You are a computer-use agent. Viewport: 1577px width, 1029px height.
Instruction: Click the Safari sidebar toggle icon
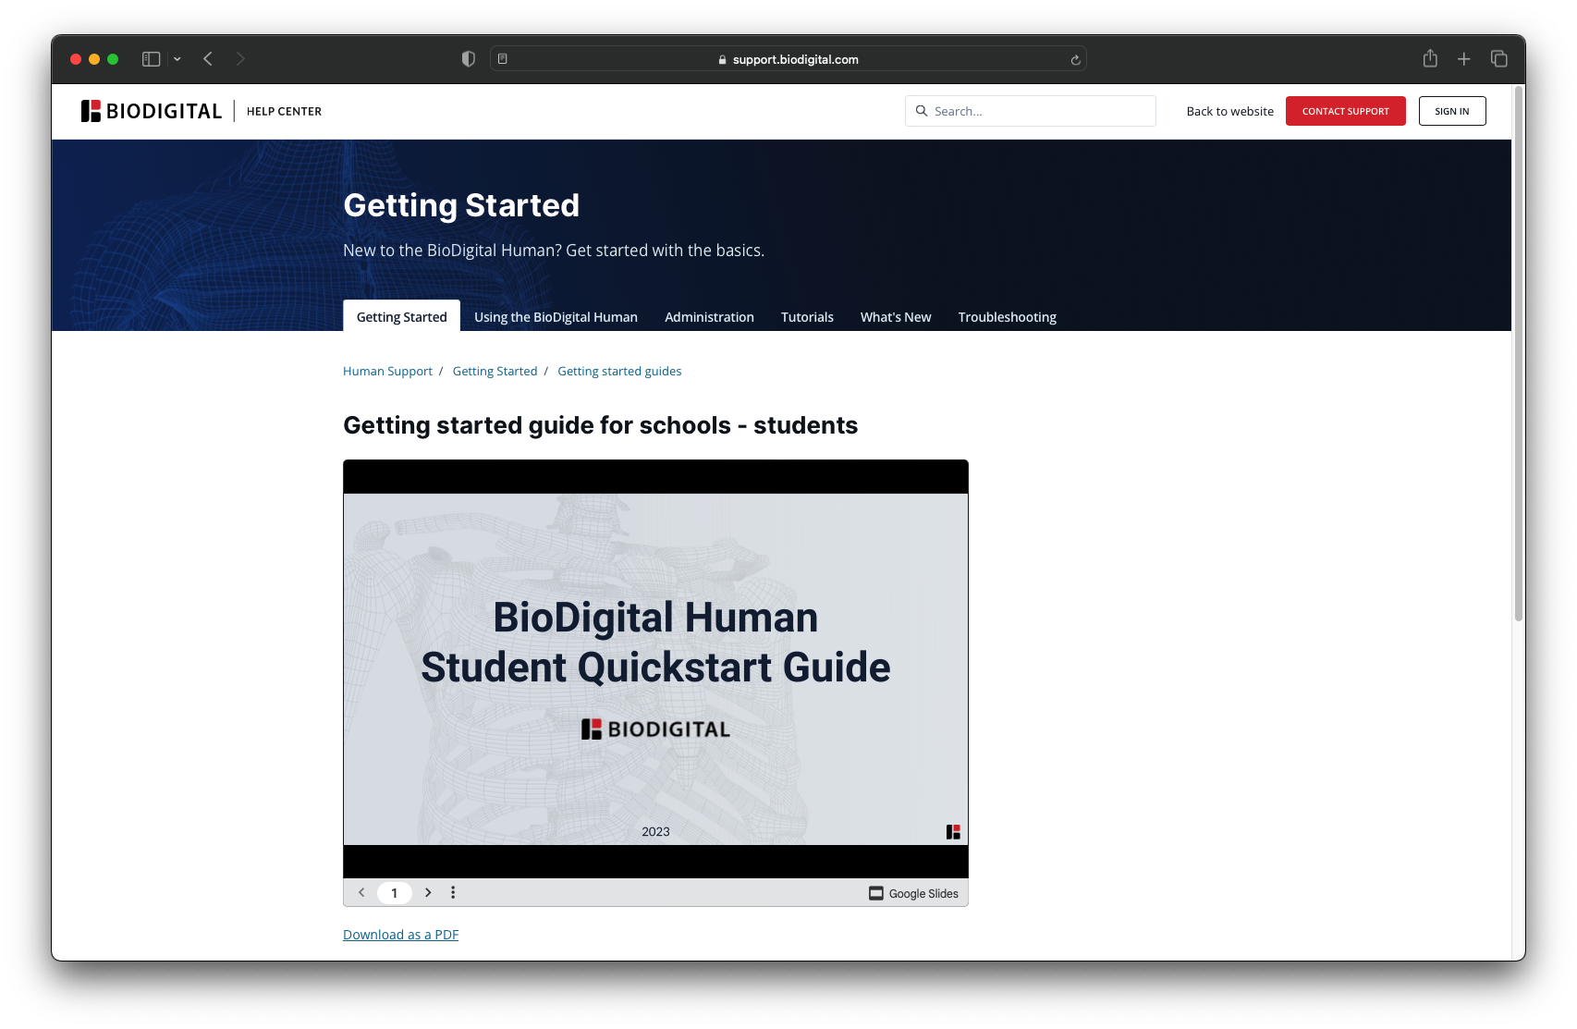point(152,59)
